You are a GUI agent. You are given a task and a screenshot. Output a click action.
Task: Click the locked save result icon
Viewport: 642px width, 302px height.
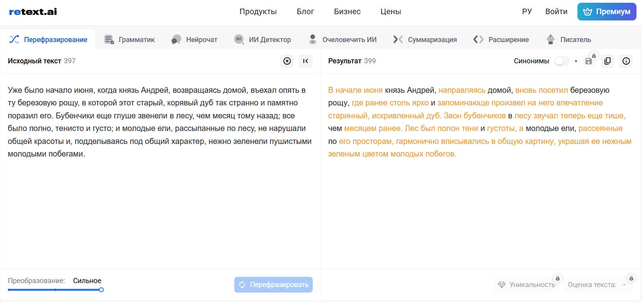(589, 61)
